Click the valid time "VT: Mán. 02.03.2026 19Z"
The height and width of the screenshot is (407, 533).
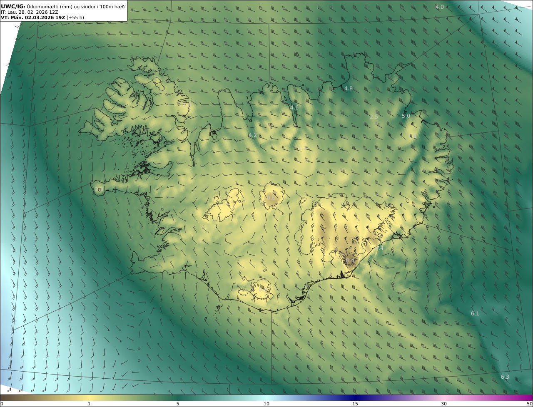[x=33, y=17]
